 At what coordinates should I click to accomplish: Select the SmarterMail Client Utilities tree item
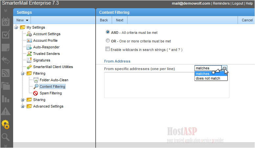[53, 67]
